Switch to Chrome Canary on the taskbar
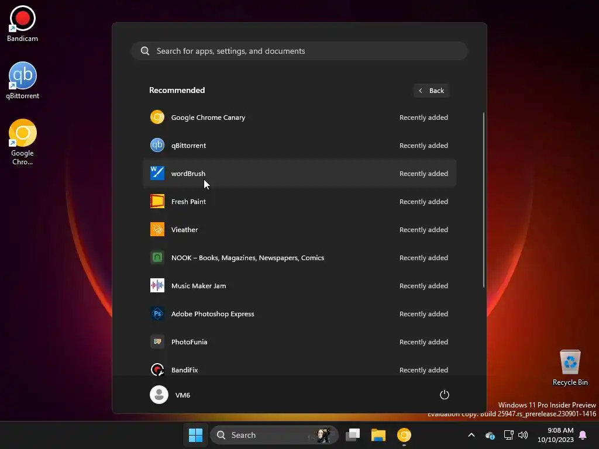 pyautogui.click(x=404, y=435)
